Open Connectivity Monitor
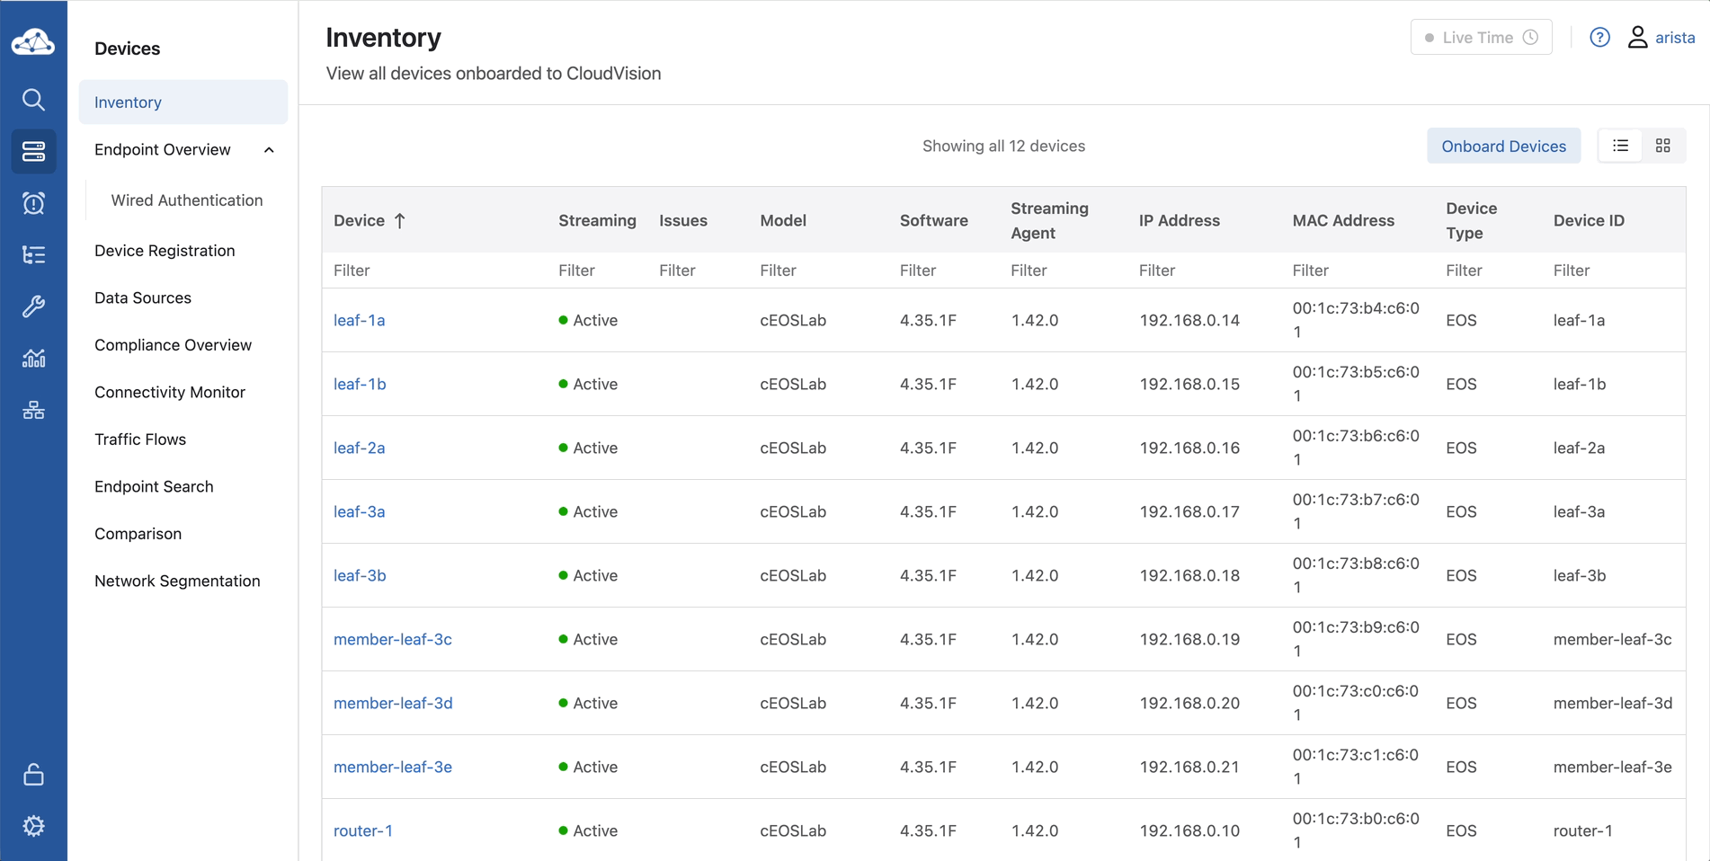This screenshot has height=861, width=1710. click(170, 393)
